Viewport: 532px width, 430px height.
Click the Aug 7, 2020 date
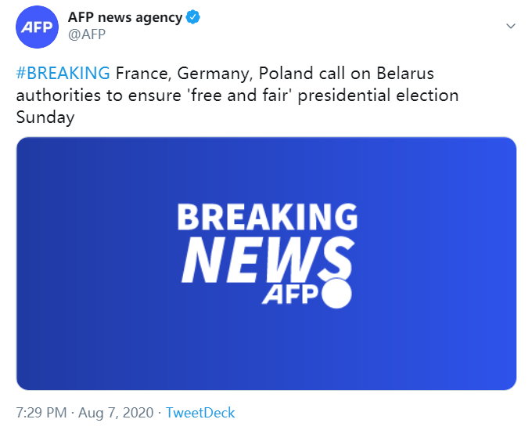[115, 412]
